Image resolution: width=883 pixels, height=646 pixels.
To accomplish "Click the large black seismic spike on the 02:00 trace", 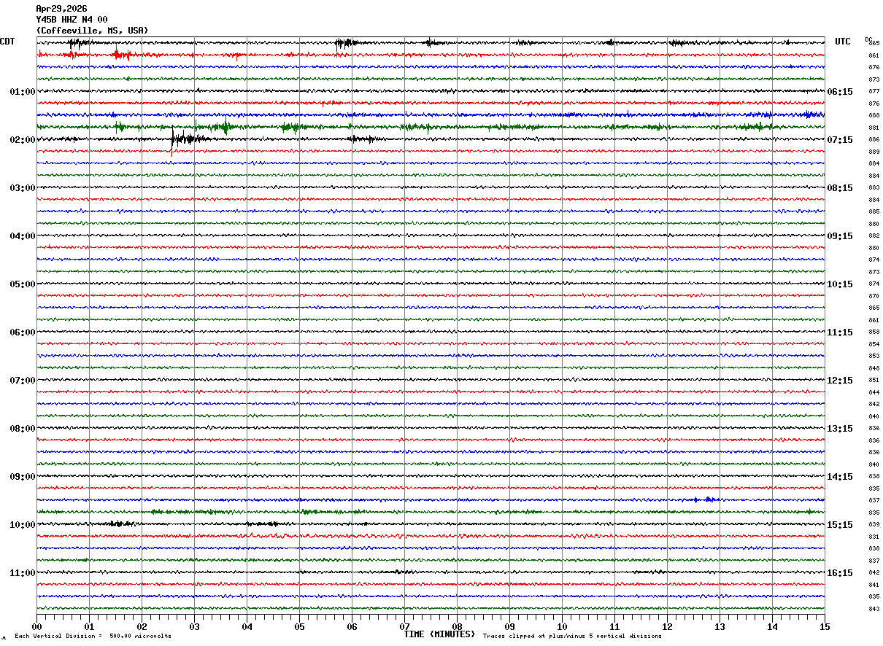I will tap(173, 139).
